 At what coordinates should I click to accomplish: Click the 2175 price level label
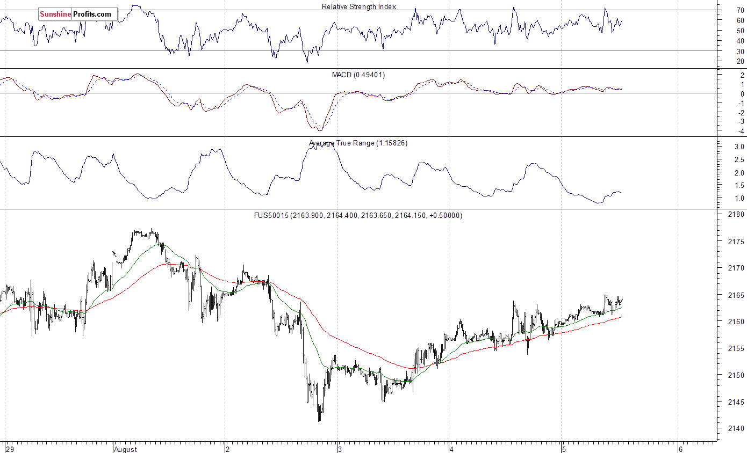tap(737, 242)
